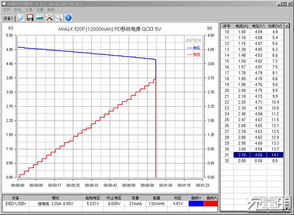This screenshot has height=215, width=294.
Task: Open the 帮助 menu
Action: [51, 10]
